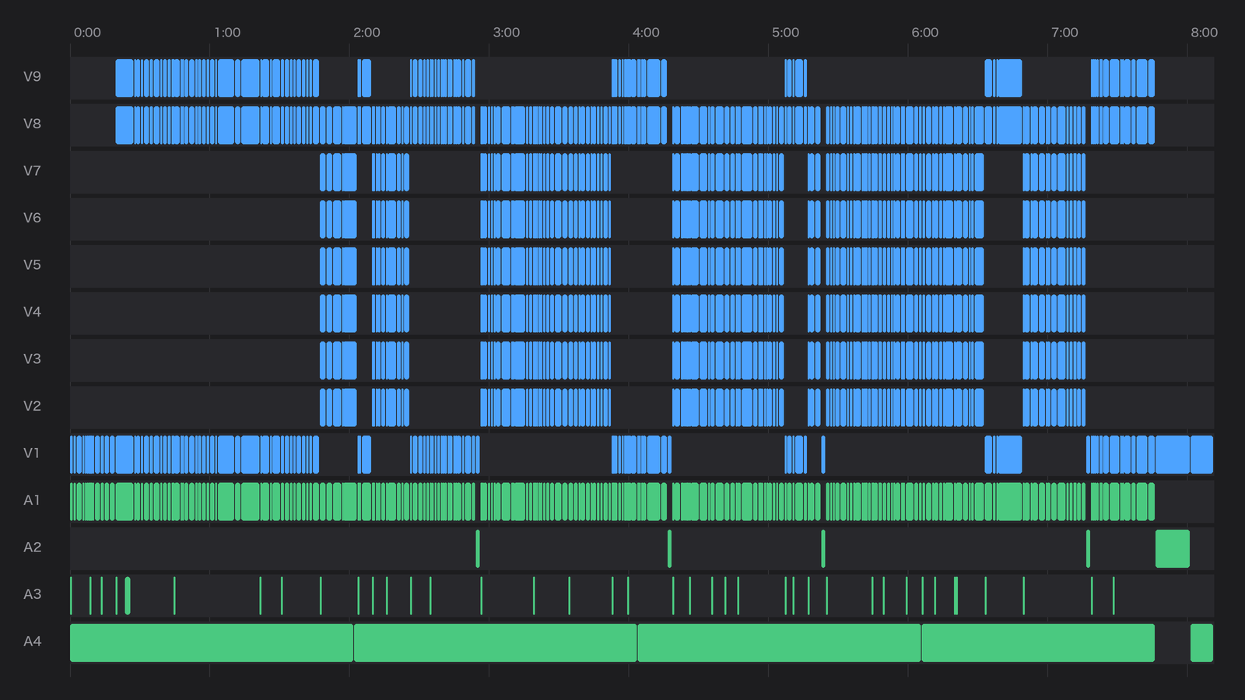Select the wide clip near 6:40 on V1

point(1009,454)
